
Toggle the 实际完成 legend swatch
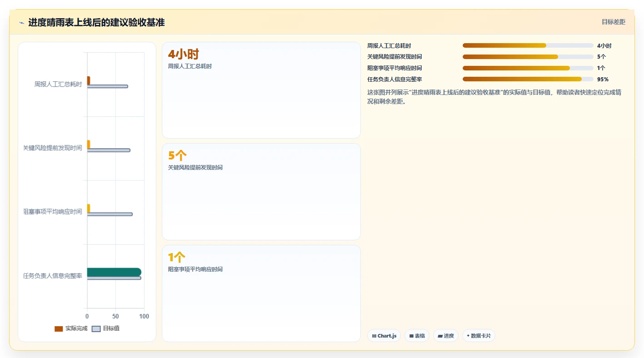(x=59, y=328)
